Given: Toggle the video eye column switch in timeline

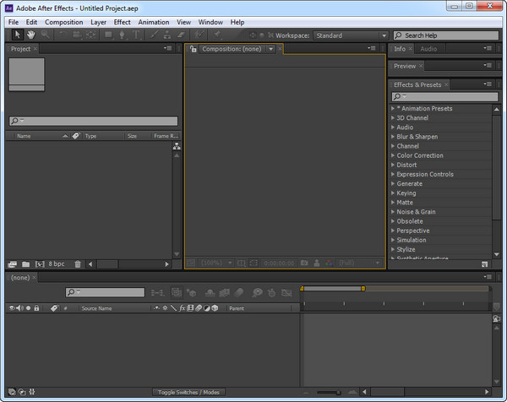Looking at the screenshot, I should [12, 308].
